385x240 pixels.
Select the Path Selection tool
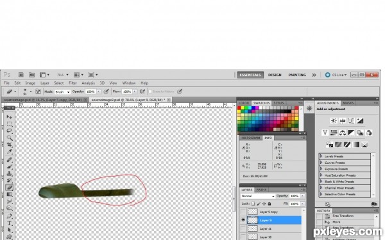coord(10,230)
